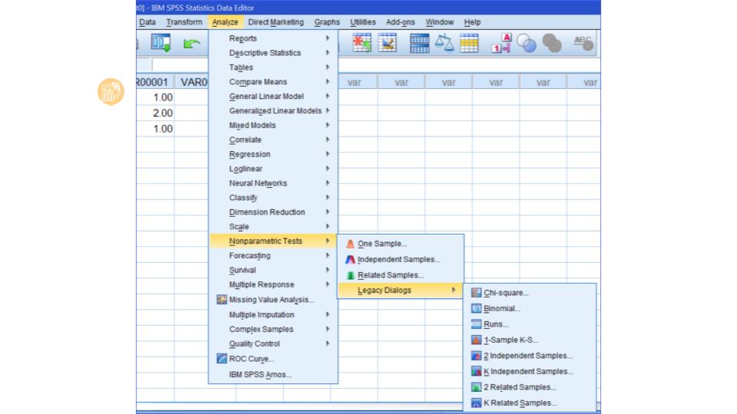Open the K Related Samples dialog

click(x=529, y=402)
